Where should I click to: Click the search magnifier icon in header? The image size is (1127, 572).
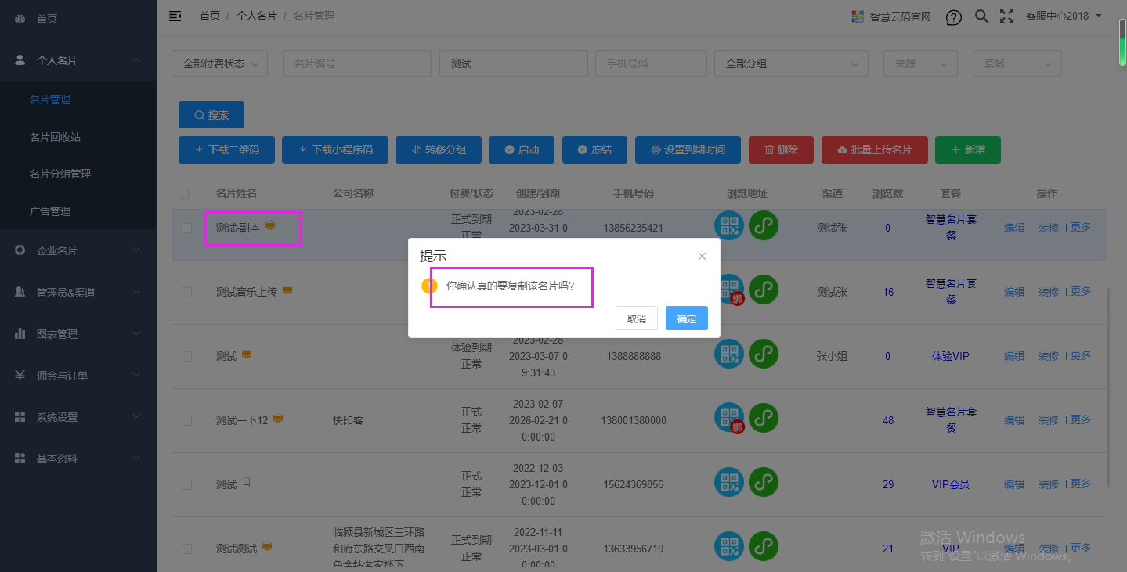[981, 16]
